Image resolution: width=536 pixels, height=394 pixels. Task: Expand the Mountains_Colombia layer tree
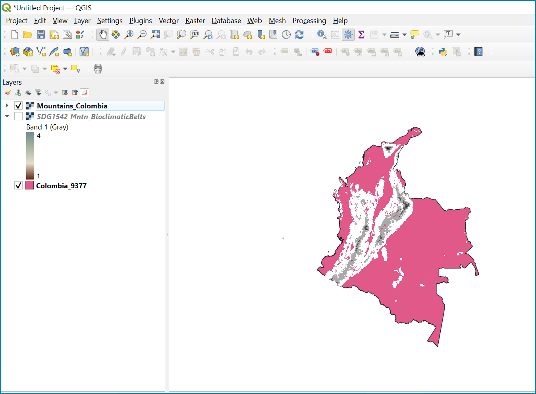click(x=7, y=106)
